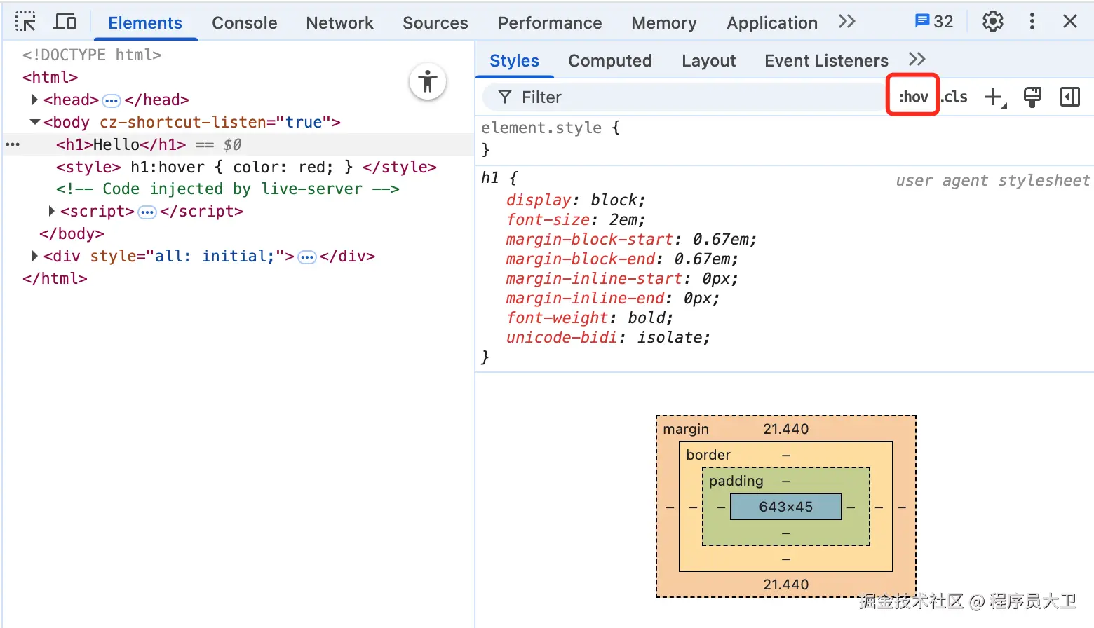Image resolution: width=1094 pixels, height=628 pixels.
Task: Expand the script element node
Action: click(x=51, y=211)
